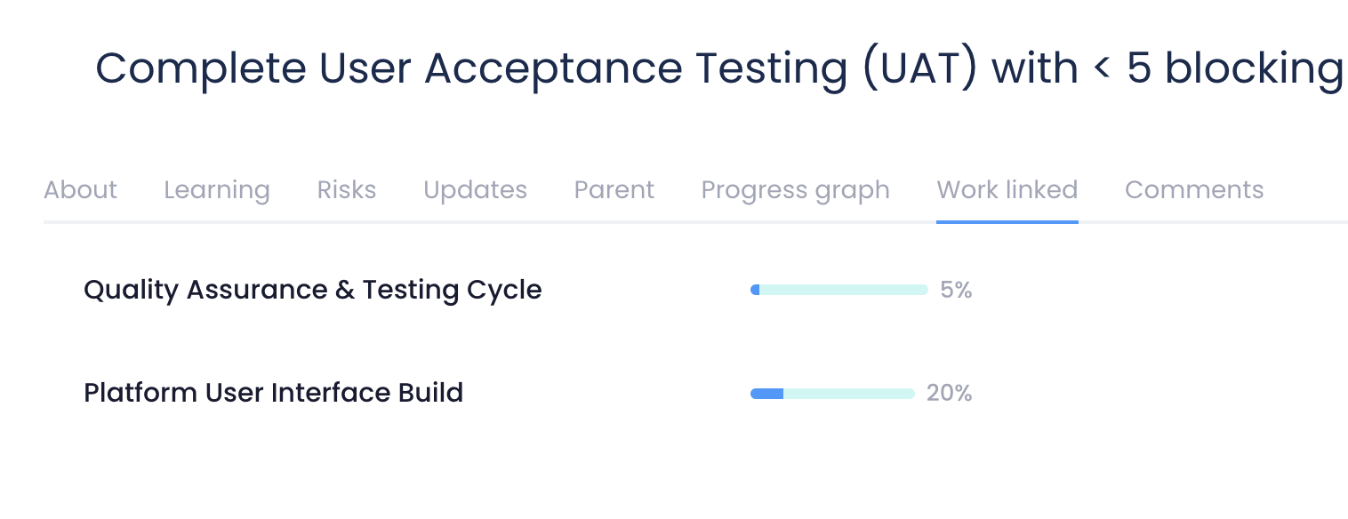This screenshot has width=1348, height=519.
Task: Select the Work linked tab
Action: coord(1007,190)
